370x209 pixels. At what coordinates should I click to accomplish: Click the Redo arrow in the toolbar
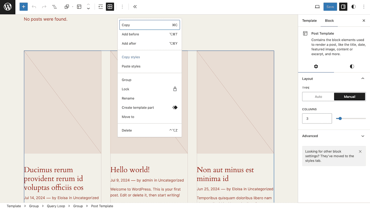pyautogui.click(x=44, y=6)
